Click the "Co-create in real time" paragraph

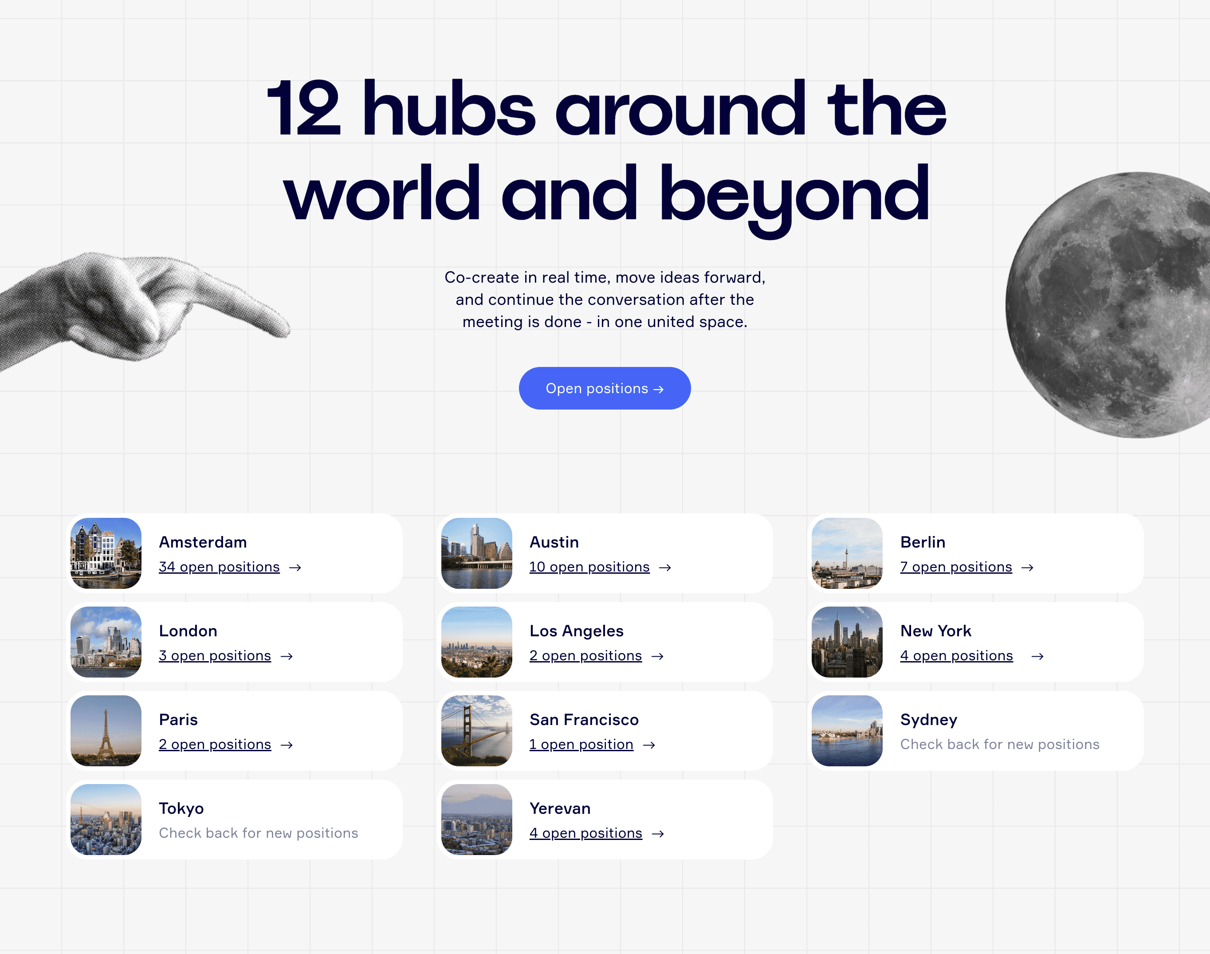605,300
